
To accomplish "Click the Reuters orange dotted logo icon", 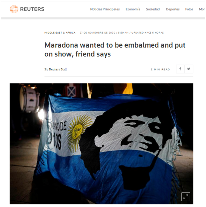I will click(14, 9).
